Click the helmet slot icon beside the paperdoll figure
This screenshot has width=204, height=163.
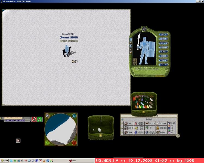[x=131, y=39]
